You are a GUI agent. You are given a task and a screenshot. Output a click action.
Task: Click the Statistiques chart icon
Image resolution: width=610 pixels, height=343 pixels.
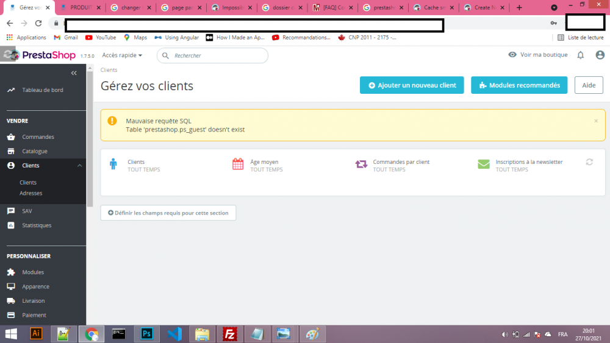click(x=11, y=225)
